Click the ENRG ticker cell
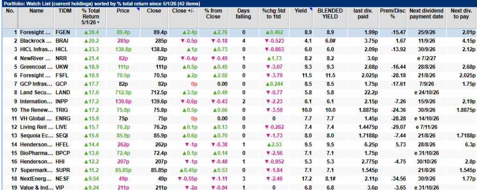 63,118
